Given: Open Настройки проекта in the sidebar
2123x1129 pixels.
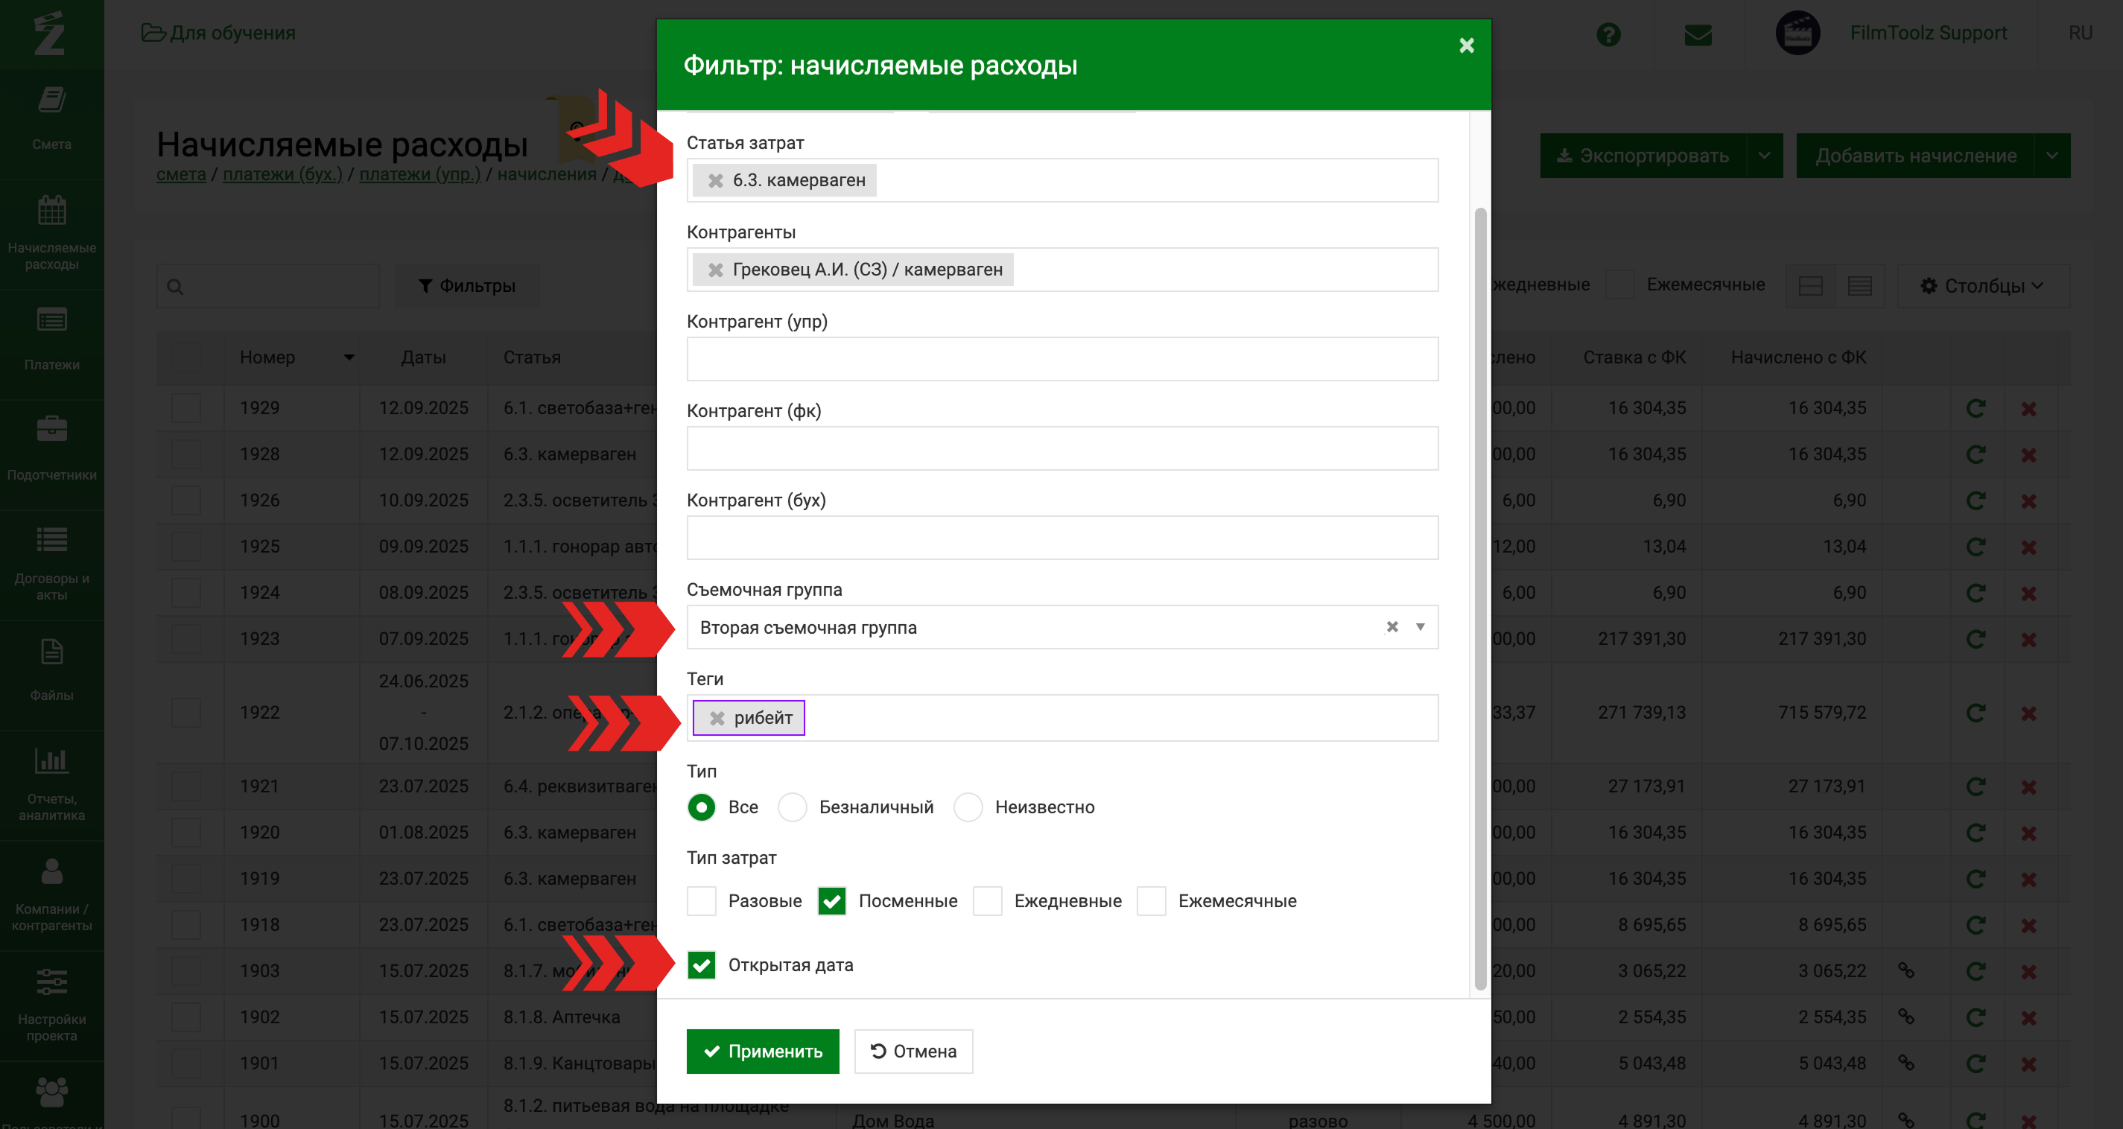Looking at the screenshot, I should [52, 1005].
